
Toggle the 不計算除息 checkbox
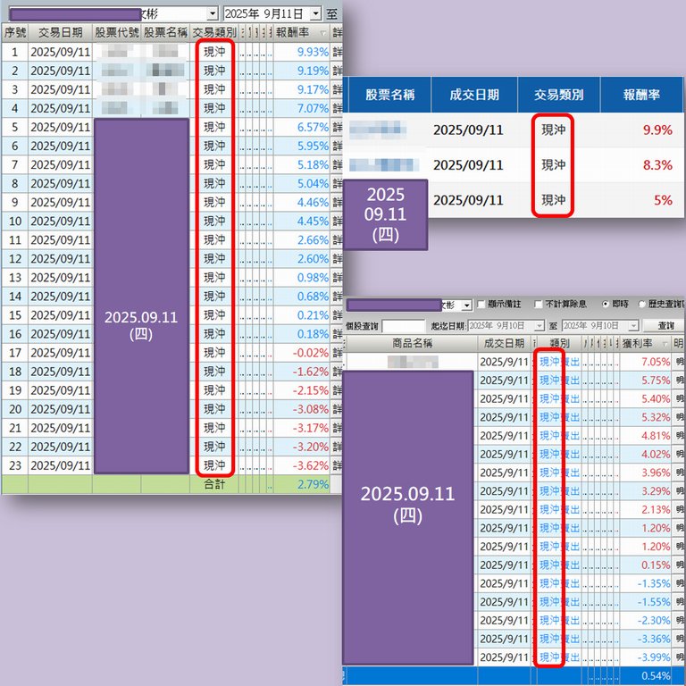(x=539, y=305)
